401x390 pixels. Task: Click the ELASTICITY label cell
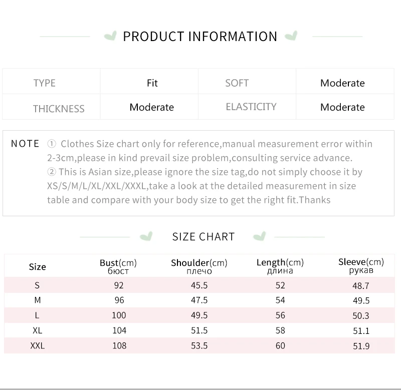(251, 107)
